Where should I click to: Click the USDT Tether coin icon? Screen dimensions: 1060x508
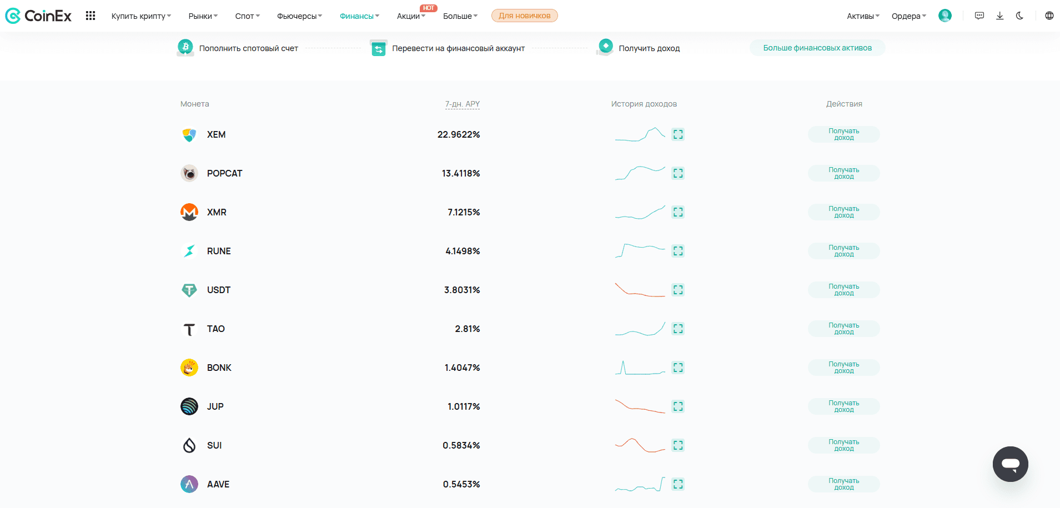point(189,290)
